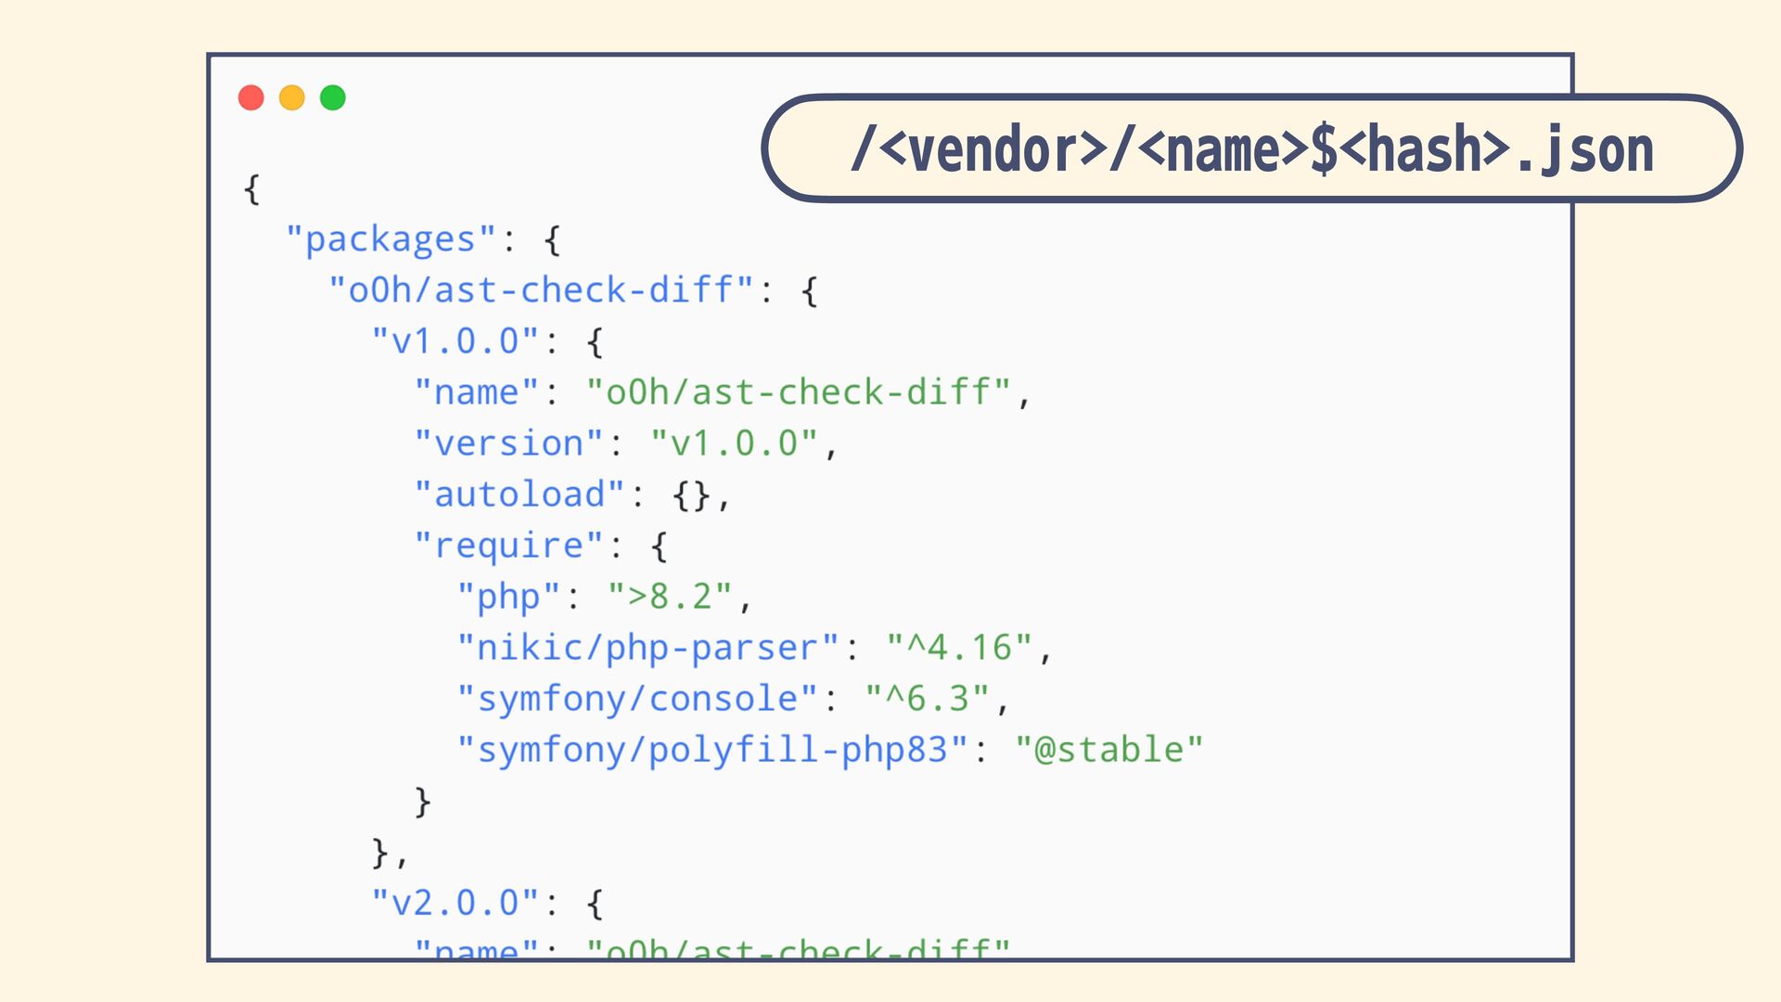This screenshot has height=1002, width=1781.
Task: Click the "v2.0.0" version key
Action: pos(455,902)
